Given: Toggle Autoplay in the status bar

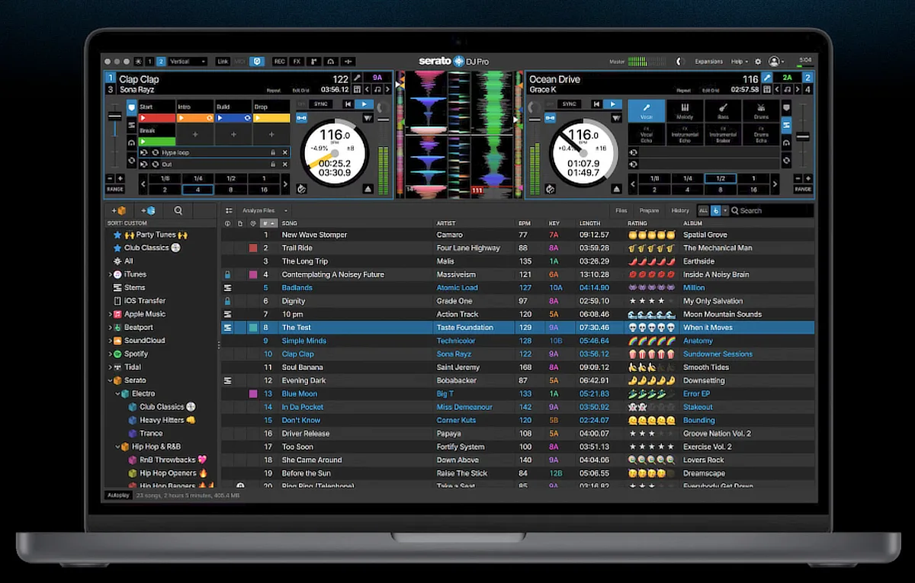Looking at the screenshot, I should 117,495.
